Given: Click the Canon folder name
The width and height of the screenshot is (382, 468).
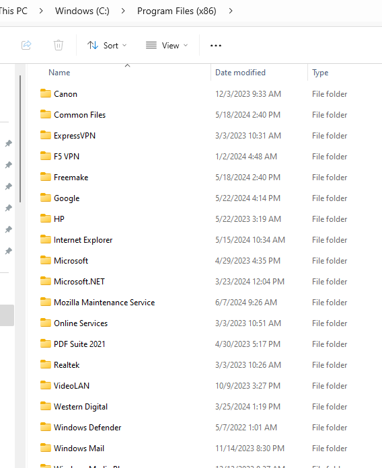Looking at the screenshot, I should [66, 94].
